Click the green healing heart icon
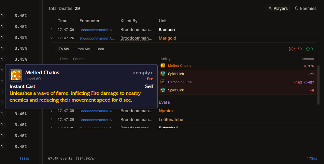This screenshot has width=324, height=164. pyautogui.click(x=308, y=49)
